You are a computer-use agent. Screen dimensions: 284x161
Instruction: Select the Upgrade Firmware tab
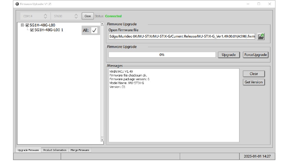[x=28, y=150]
